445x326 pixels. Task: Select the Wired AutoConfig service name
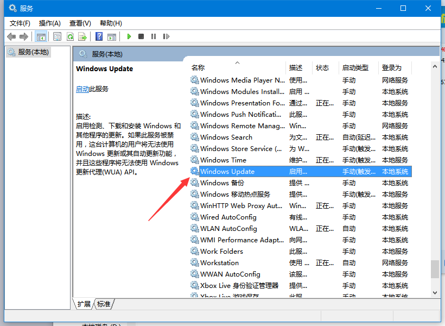click(228, 217)
